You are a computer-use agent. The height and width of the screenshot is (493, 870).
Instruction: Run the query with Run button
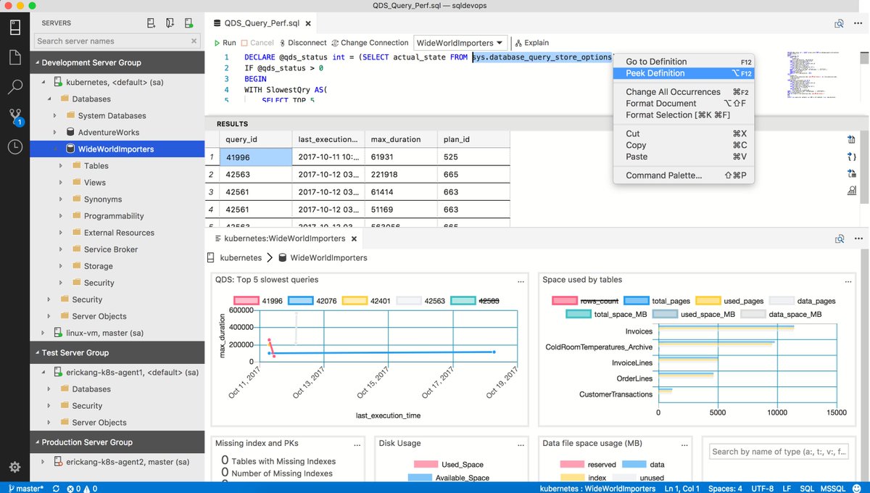(225, 43)
